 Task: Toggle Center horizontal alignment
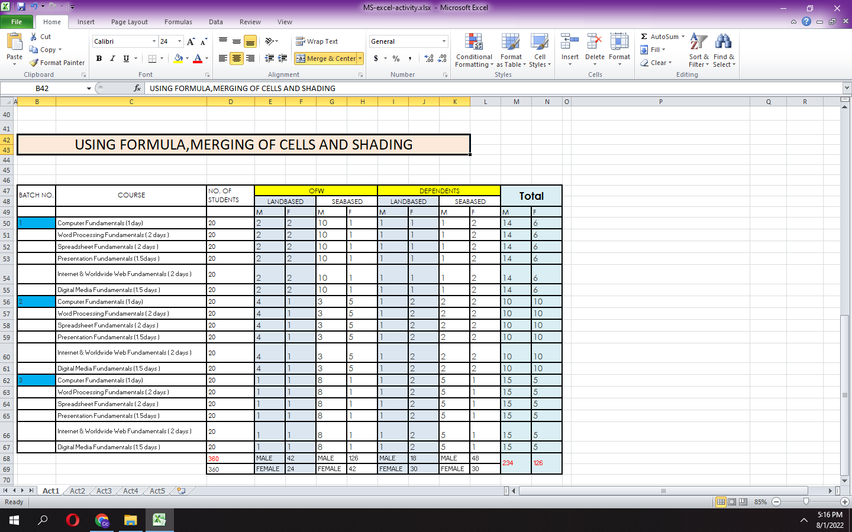(237, 59)
